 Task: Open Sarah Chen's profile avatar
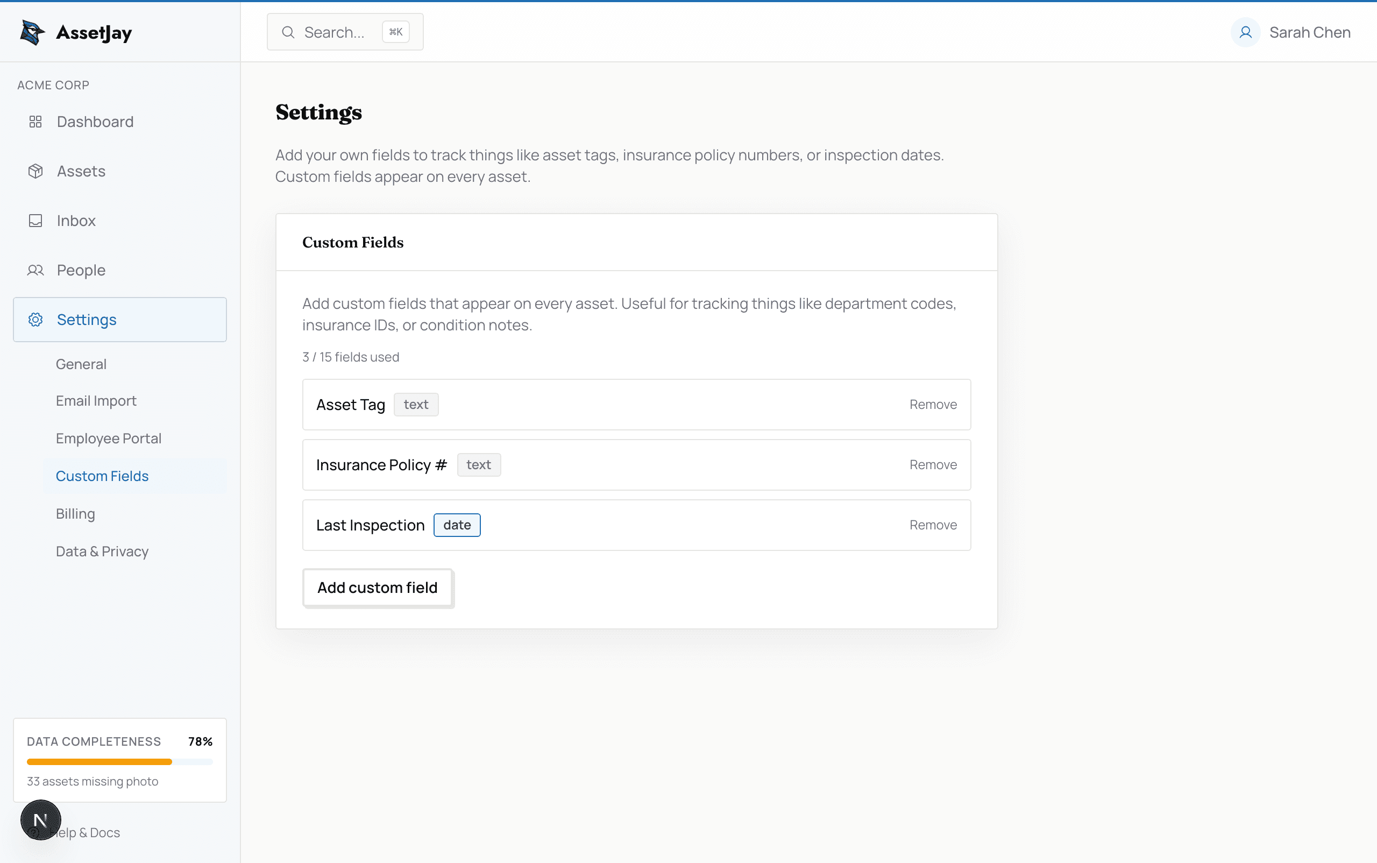[1246, 32]
